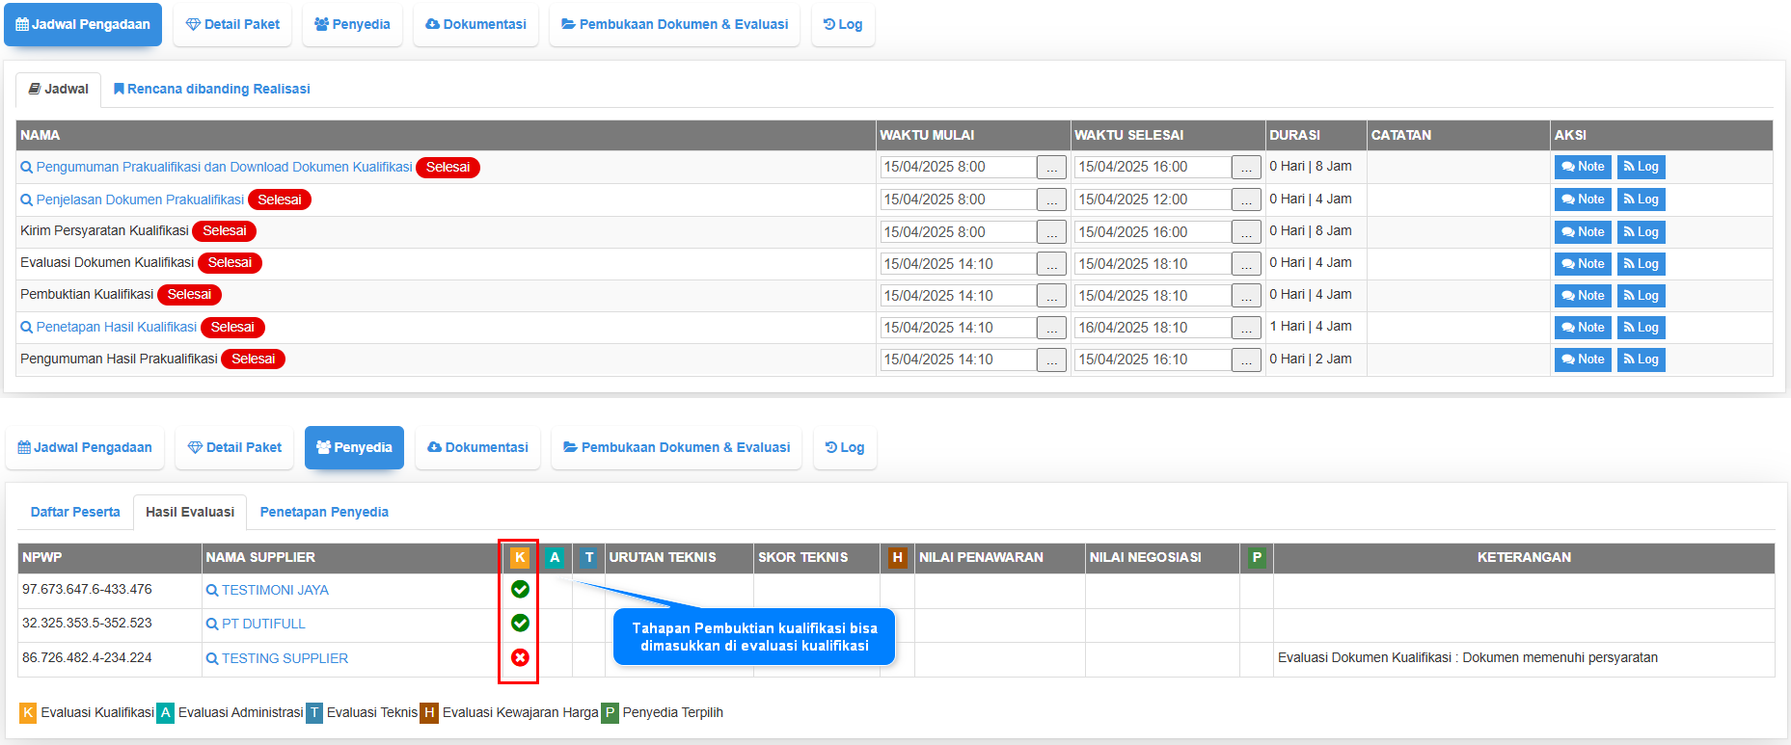Select the Daftar Peserta tab
Screen dimensions: 1791x745
click(x=75, y=512)
